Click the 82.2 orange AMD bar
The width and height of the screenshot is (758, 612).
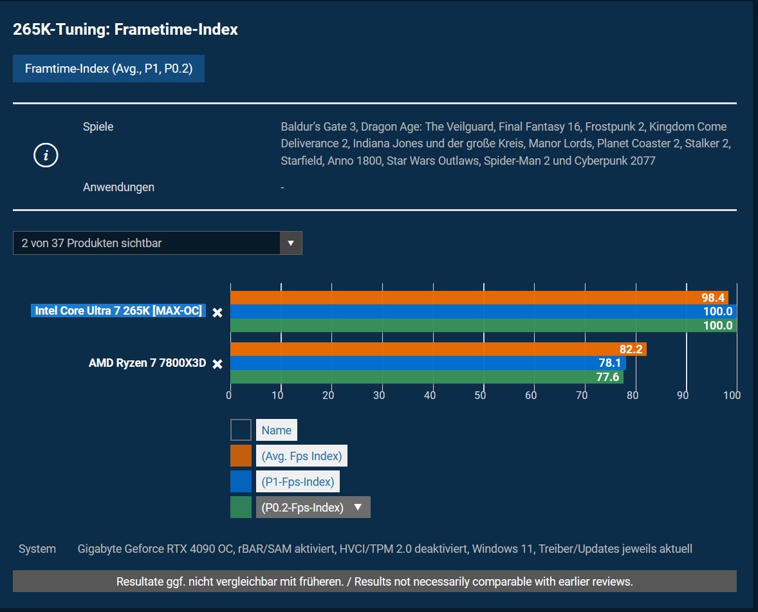(438, 349)
